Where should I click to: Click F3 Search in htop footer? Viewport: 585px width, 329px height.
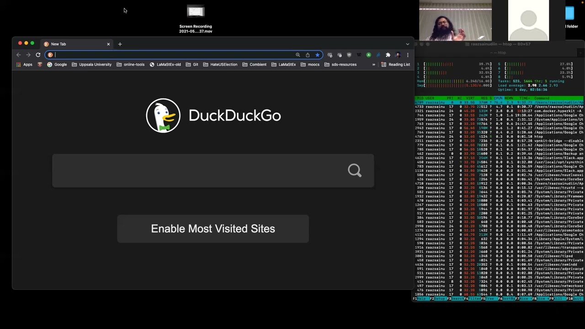(x=455, y=299)
